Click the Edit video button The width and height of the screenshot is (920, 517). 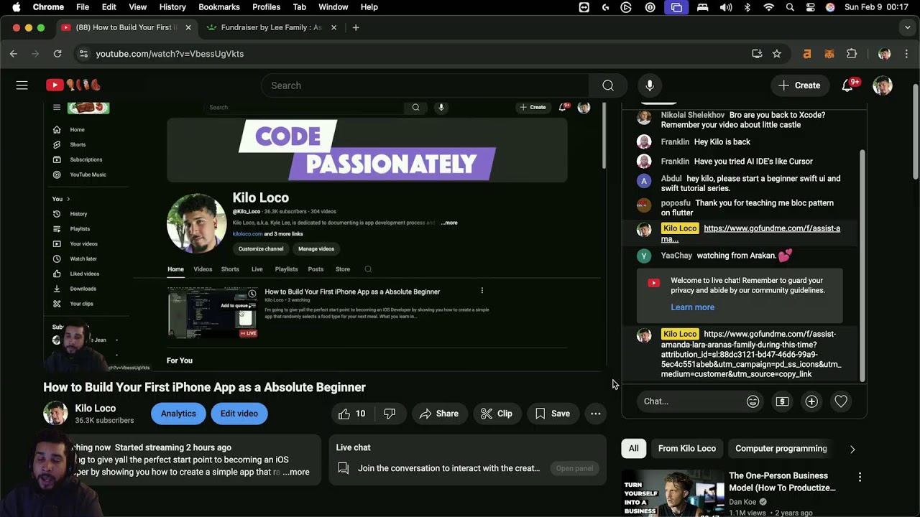[239, 414]
